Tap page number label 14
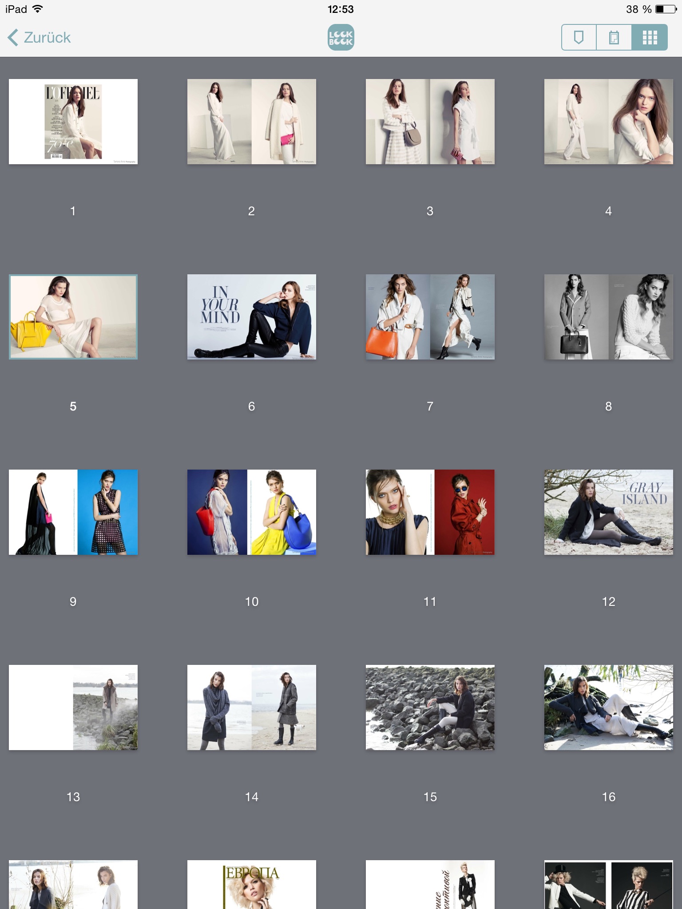682x909 pixels. [x=252, y=797]
